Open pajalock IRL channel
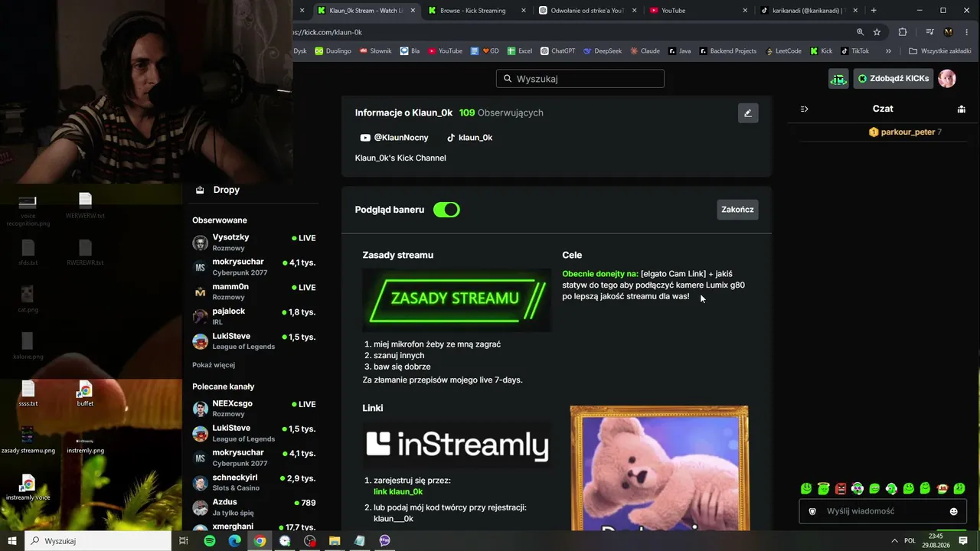The height and width of the screenshot is (551, 980). (x=254, y=317)
